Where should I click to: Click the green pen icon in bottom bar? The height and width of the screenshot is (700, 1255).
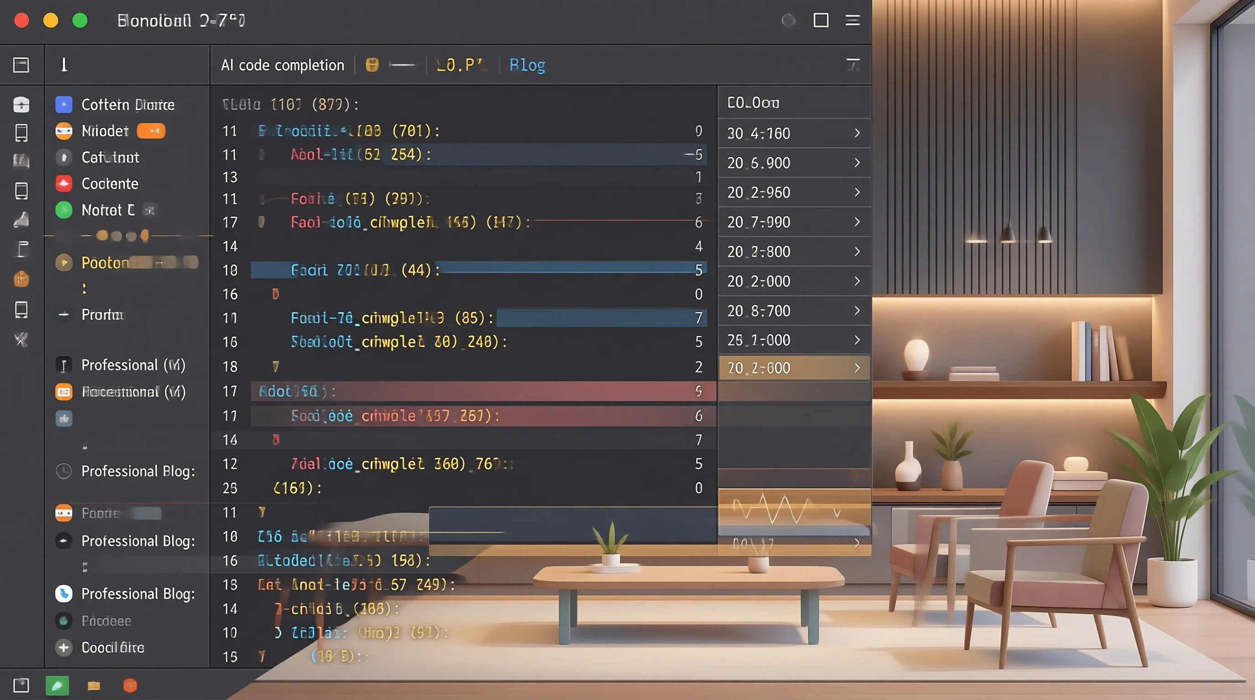click(57, 685)
